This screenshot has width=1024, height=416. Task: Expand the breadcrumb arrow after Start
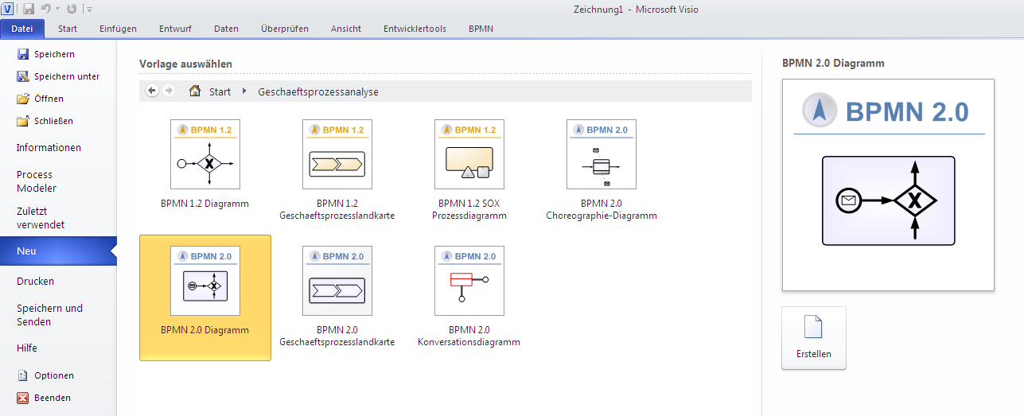point(244,91)
